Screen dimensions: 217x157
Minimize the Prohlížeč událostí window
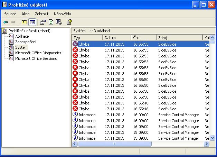click(x=196, y=5)
